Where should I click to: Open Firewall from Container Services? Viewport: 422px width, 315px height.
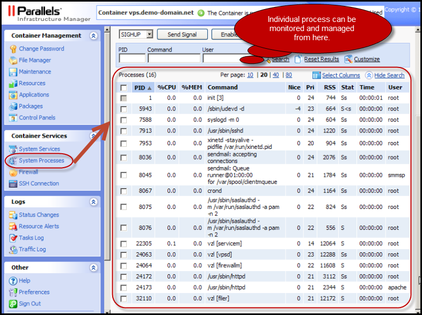[28, 172]
